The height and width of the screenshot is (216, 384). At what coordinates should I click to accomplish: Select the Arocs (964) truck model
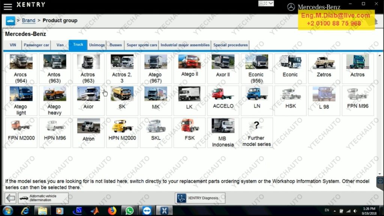point(21,68)
